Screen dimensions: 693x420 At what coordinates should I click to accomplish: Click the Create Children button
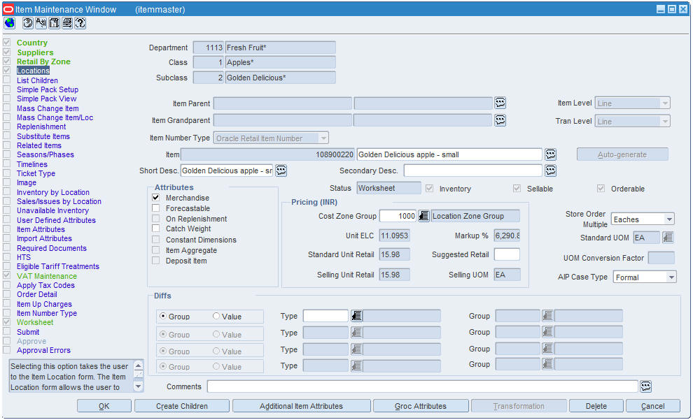[x=181, y=406]
